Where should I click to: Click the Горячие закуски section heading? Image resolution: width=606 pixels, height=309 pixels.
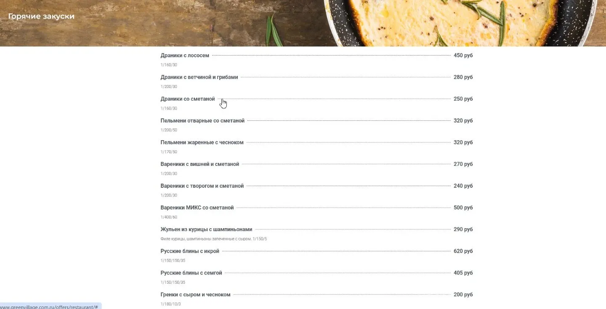point(41,16)
